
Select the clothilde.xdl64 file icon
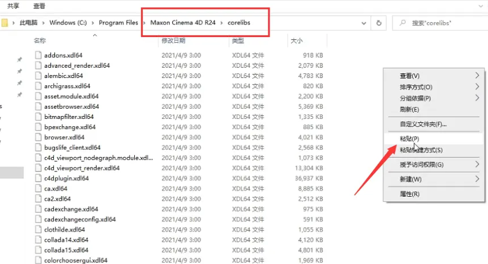[38, 229]
